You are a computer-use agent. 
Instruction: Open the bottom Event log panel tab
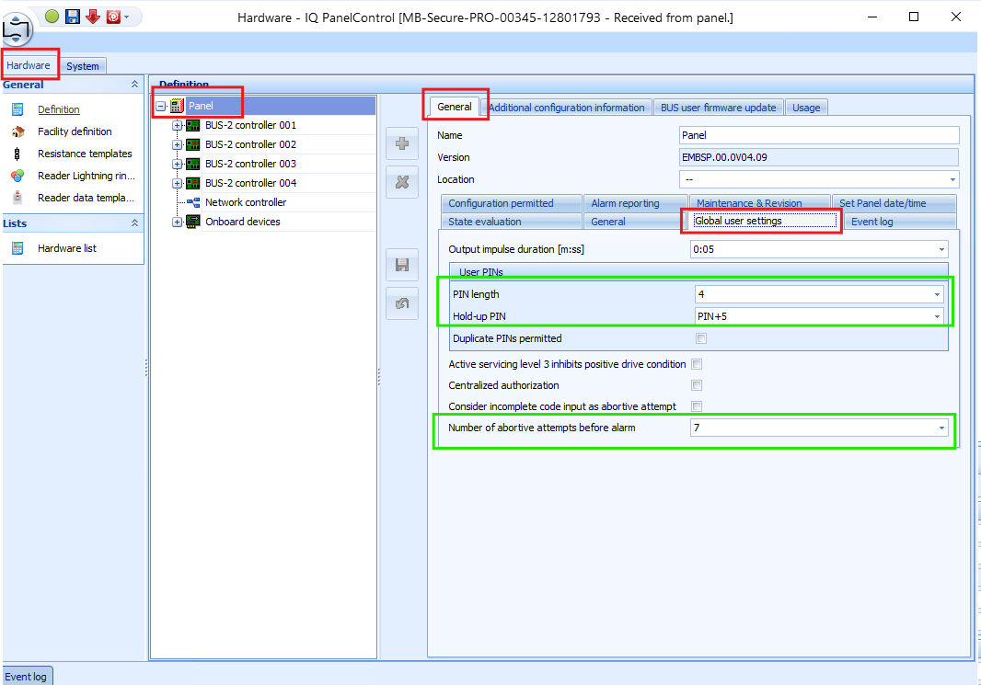[x=27, y=676]
